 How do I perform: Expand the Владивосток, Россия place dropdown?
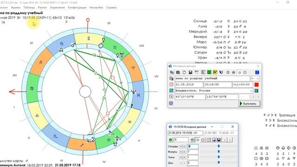point(251,91)
